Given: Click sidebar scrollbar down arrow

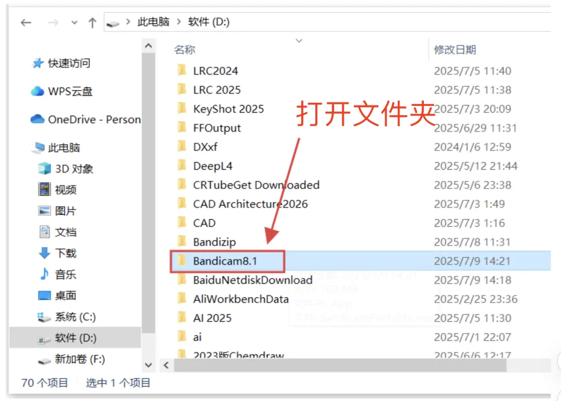Looking at the screenshot, I should 149,365.
